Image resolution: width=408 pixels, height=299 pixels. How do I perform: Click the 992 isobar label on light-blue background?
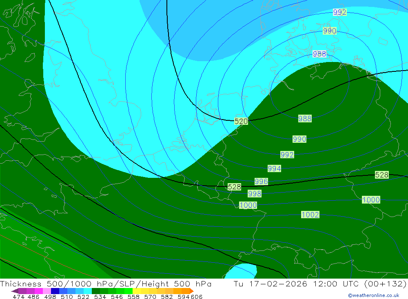[x=339, y=12]
